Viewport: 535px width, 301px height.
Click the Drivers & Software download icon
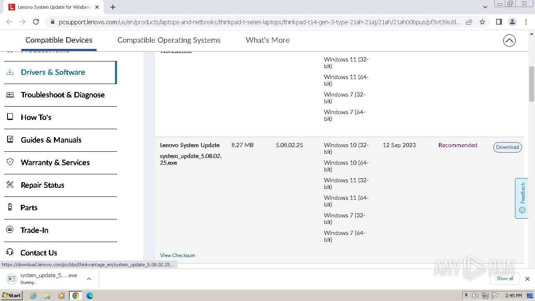(x=10, y=72)
